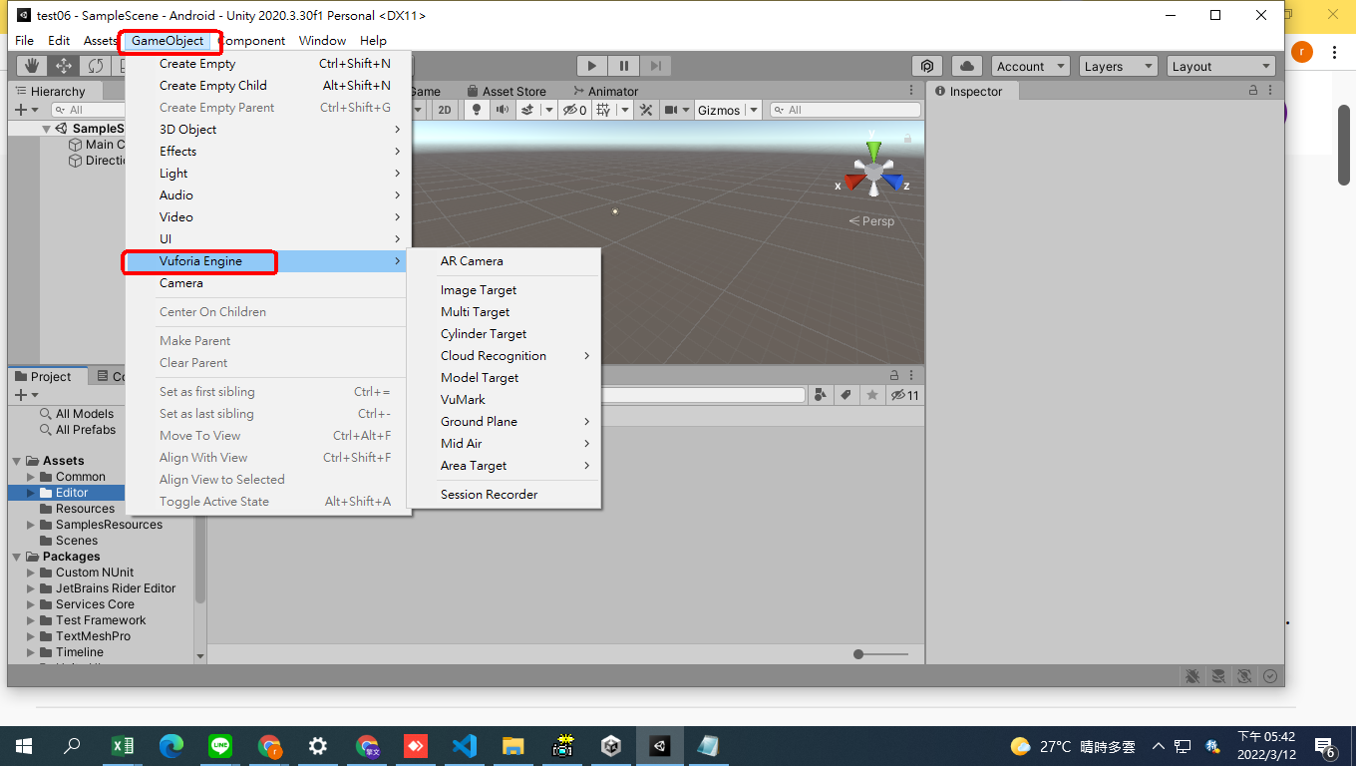Click the Step frame button
1356x766 pixels.
point(655,66)
